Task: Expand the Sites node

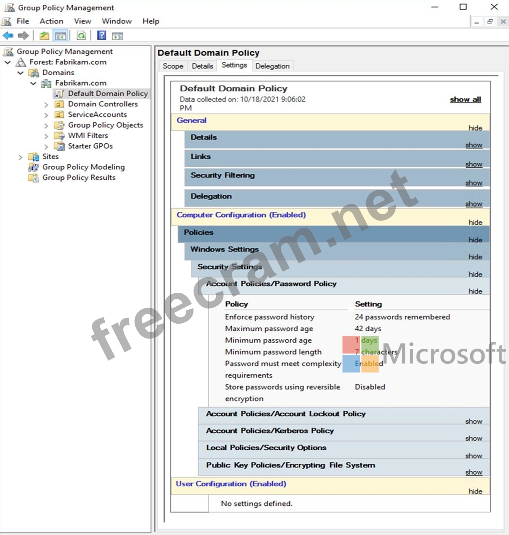Action: tap(20, 157)
